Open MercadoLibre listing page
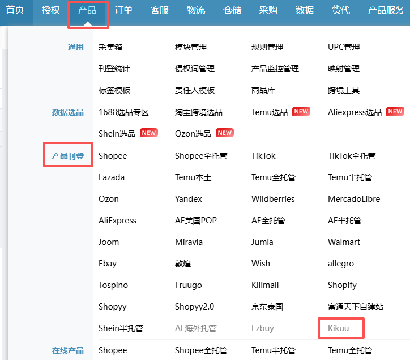Screen dimensions: 410x360 pos(354,199)
